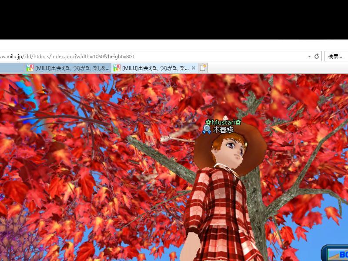The height and width of the screenshot is (261, 348).
Task: Click the flower icon left of Muscari
Action: tap(208, 123)
